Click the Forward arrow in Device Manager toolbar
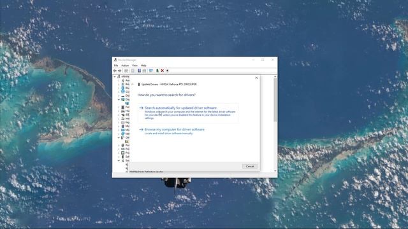The image size is (408, 229). pyautogui.click(x=120, y=71)
